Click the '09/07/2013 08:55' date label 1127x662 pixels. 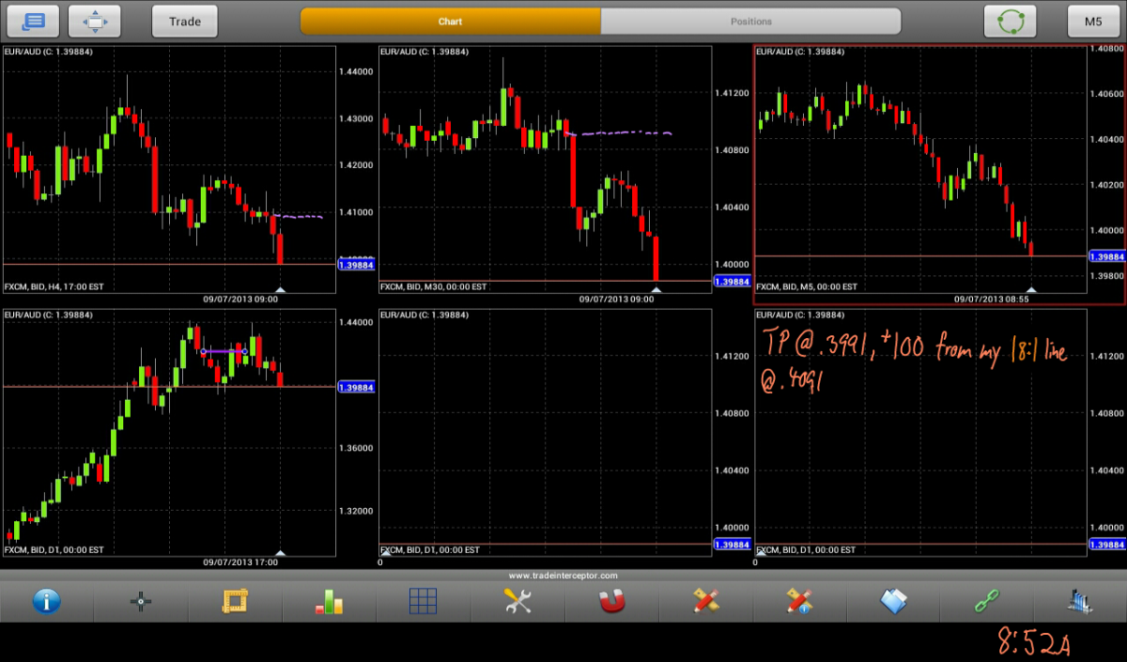coord(990,299)
